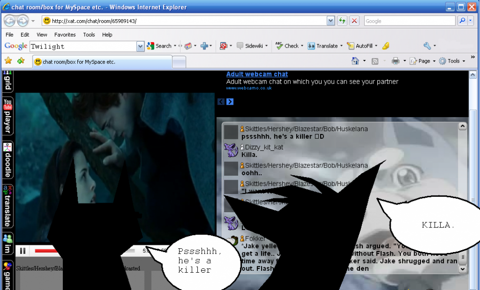Click the www.webcamo.co.uk link

(249, 88)
